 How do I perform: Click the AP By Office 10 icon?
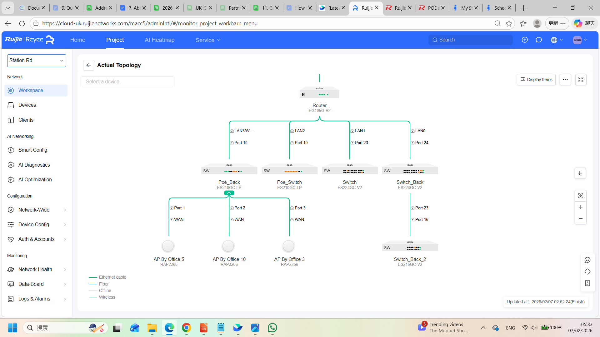pyautogui.click(x=228, y=246)
